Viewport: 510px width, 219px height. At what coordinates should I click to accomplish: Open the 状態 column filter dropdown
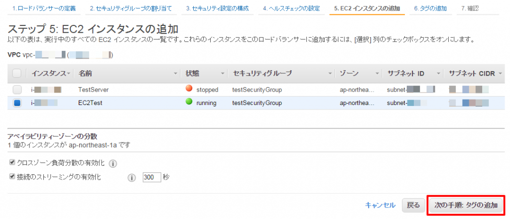(223, 74)
